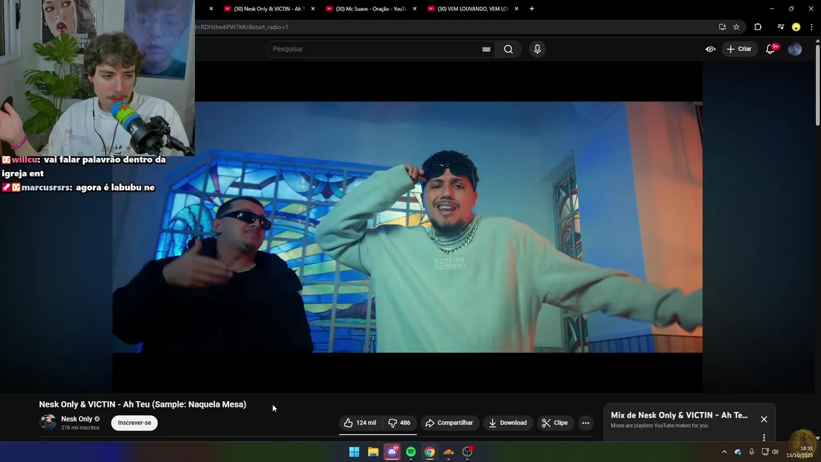This screenshot has height=462, width=821.
Task: Open YouTube notifications bell
Action: 771,49
